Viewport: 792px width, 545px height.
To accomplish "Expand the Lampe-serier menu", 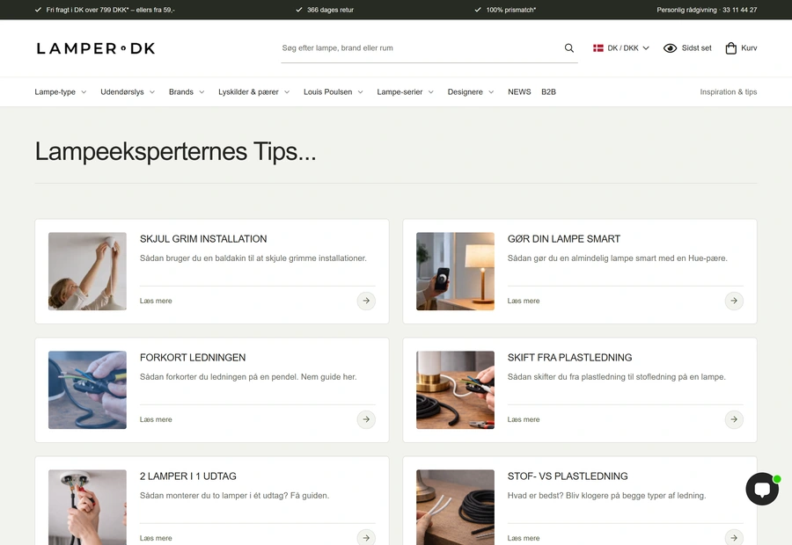I will [x=405, y=91].
